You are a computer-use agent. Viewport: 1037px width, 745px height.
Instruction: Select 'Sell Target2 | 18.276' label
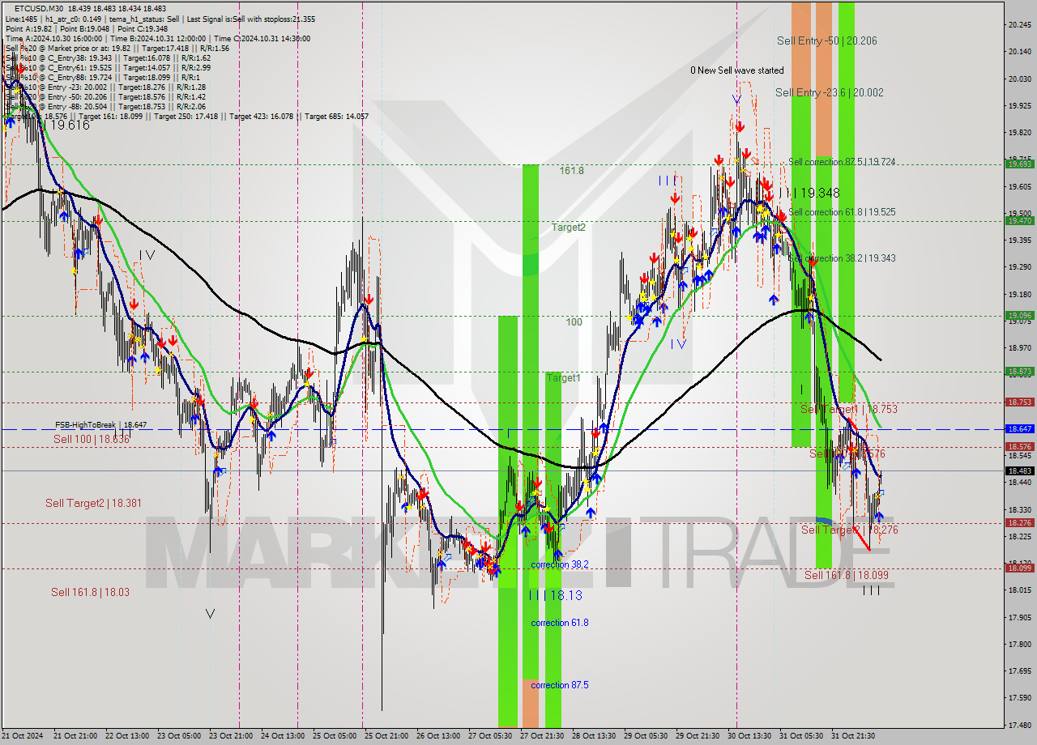(x=849, y=530)
